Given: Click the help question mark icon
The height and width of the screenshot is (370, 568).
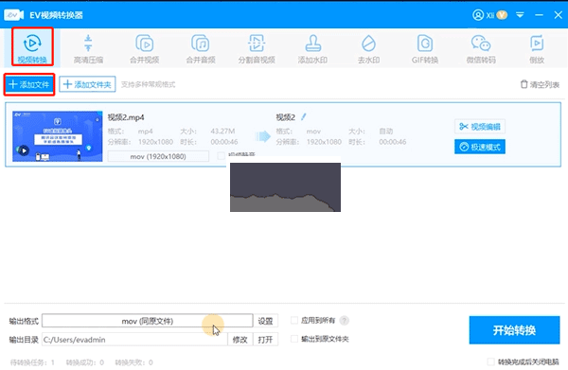Looking at the screenshot, I should [345, 321].
